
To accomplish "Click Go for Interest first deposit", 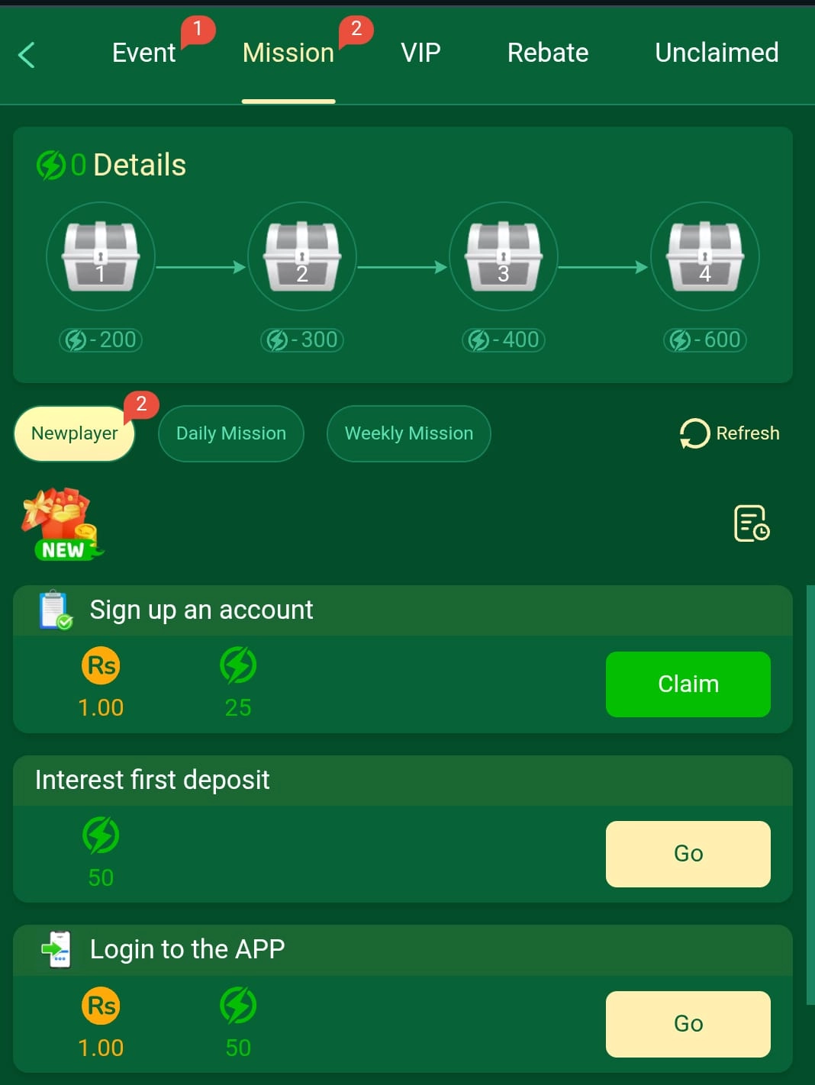I will (x=688, y=854).
